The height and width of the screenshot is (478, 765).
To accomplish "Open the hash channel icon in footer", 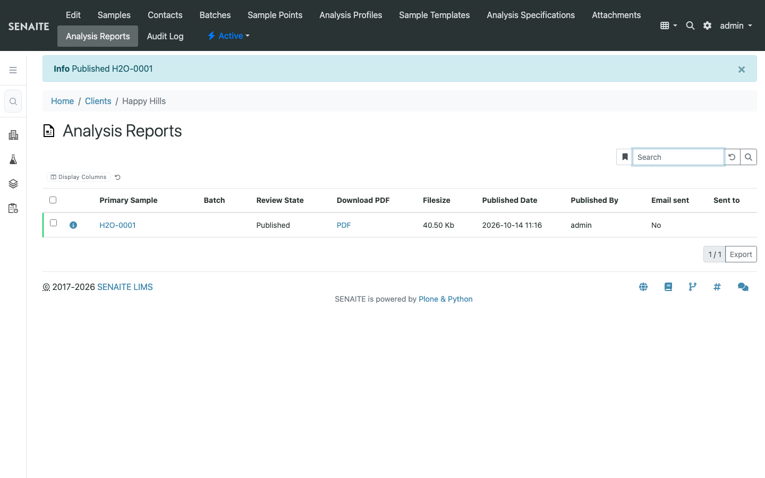I will coord(717,287).
